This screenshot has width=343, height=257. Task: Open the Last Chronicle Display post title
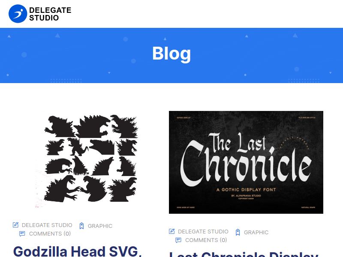244,254
